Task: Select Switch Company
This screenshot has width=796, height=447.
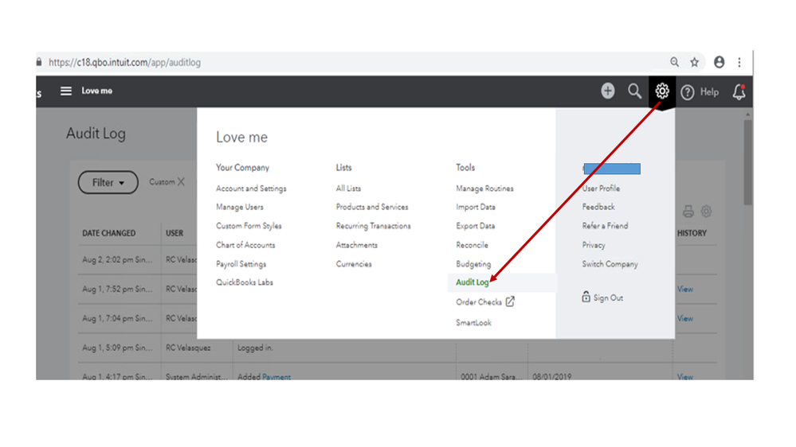Action: 610,264
